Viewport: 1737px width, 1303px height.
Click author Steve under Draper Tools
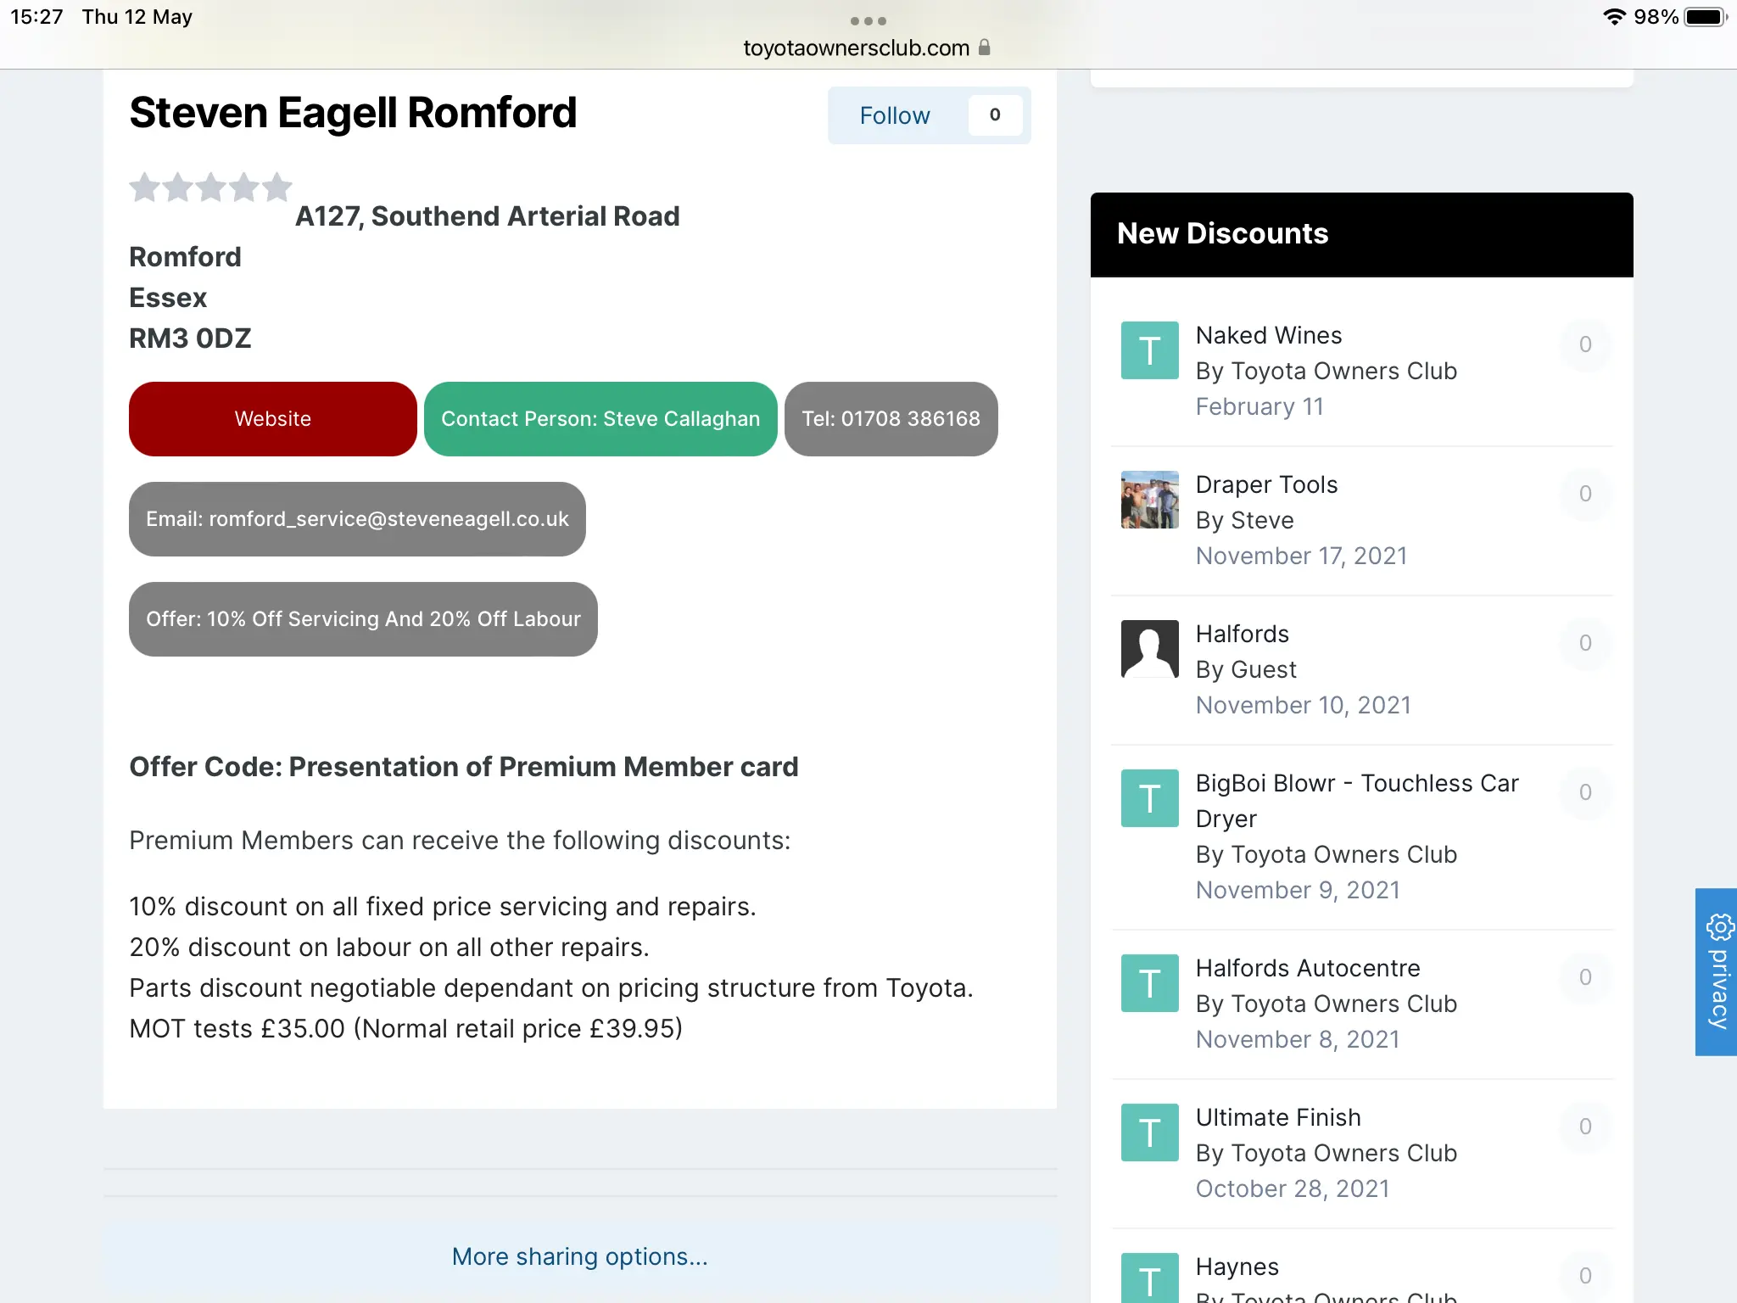tap(1263, 520)
